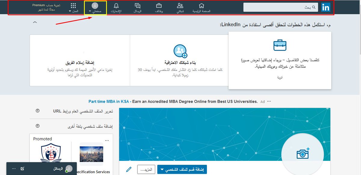Open بناء شبكتك الاحترافية card title

coord(180,63)
